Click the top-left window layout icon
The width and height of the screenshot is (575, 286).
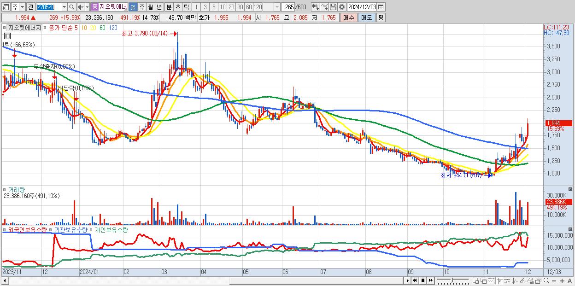(6, 7)
